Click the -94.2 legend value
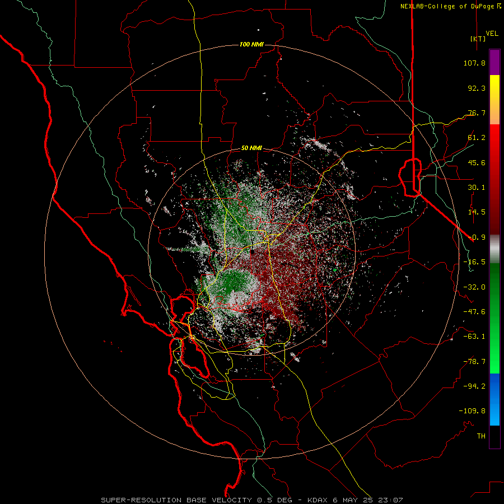 [474, 386]
